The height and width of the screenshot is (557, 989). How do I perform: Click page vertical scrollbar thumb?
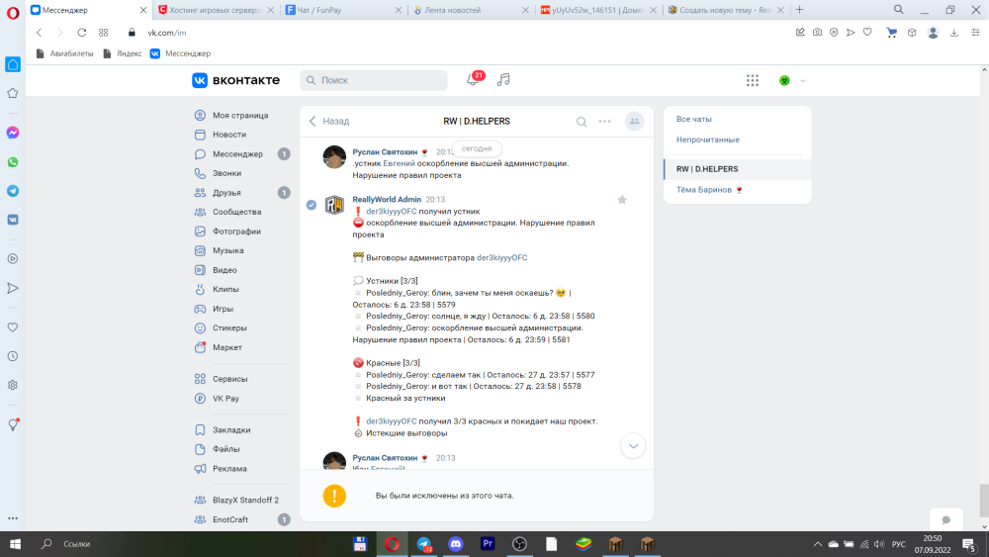coord(983,501)
